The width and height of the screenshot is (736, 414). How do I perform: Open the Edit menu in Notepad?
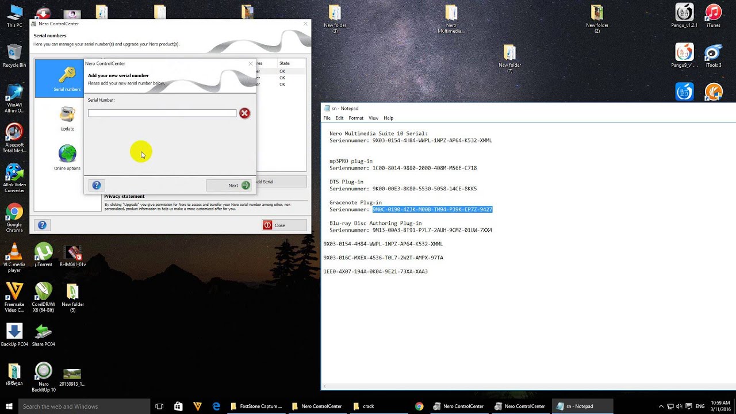pos(339,118)
